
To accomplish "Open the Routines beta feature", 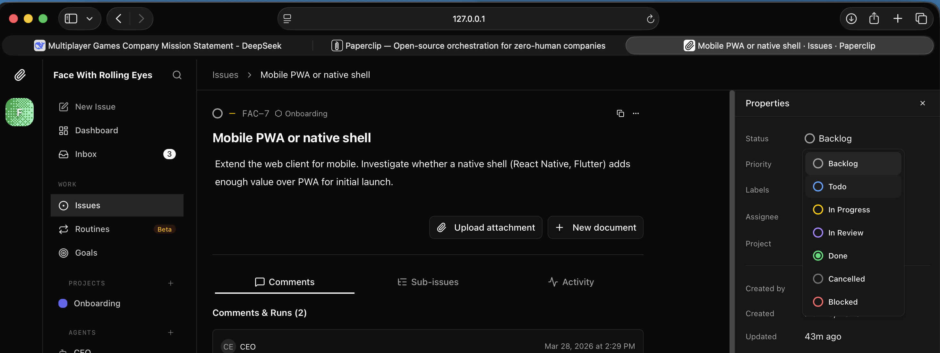I will coord(92,229).
